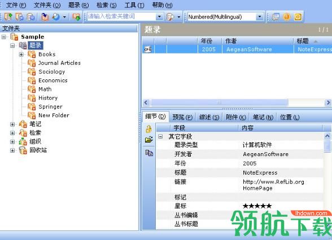
Task: Select the Math folder
Action: [45, 89]
